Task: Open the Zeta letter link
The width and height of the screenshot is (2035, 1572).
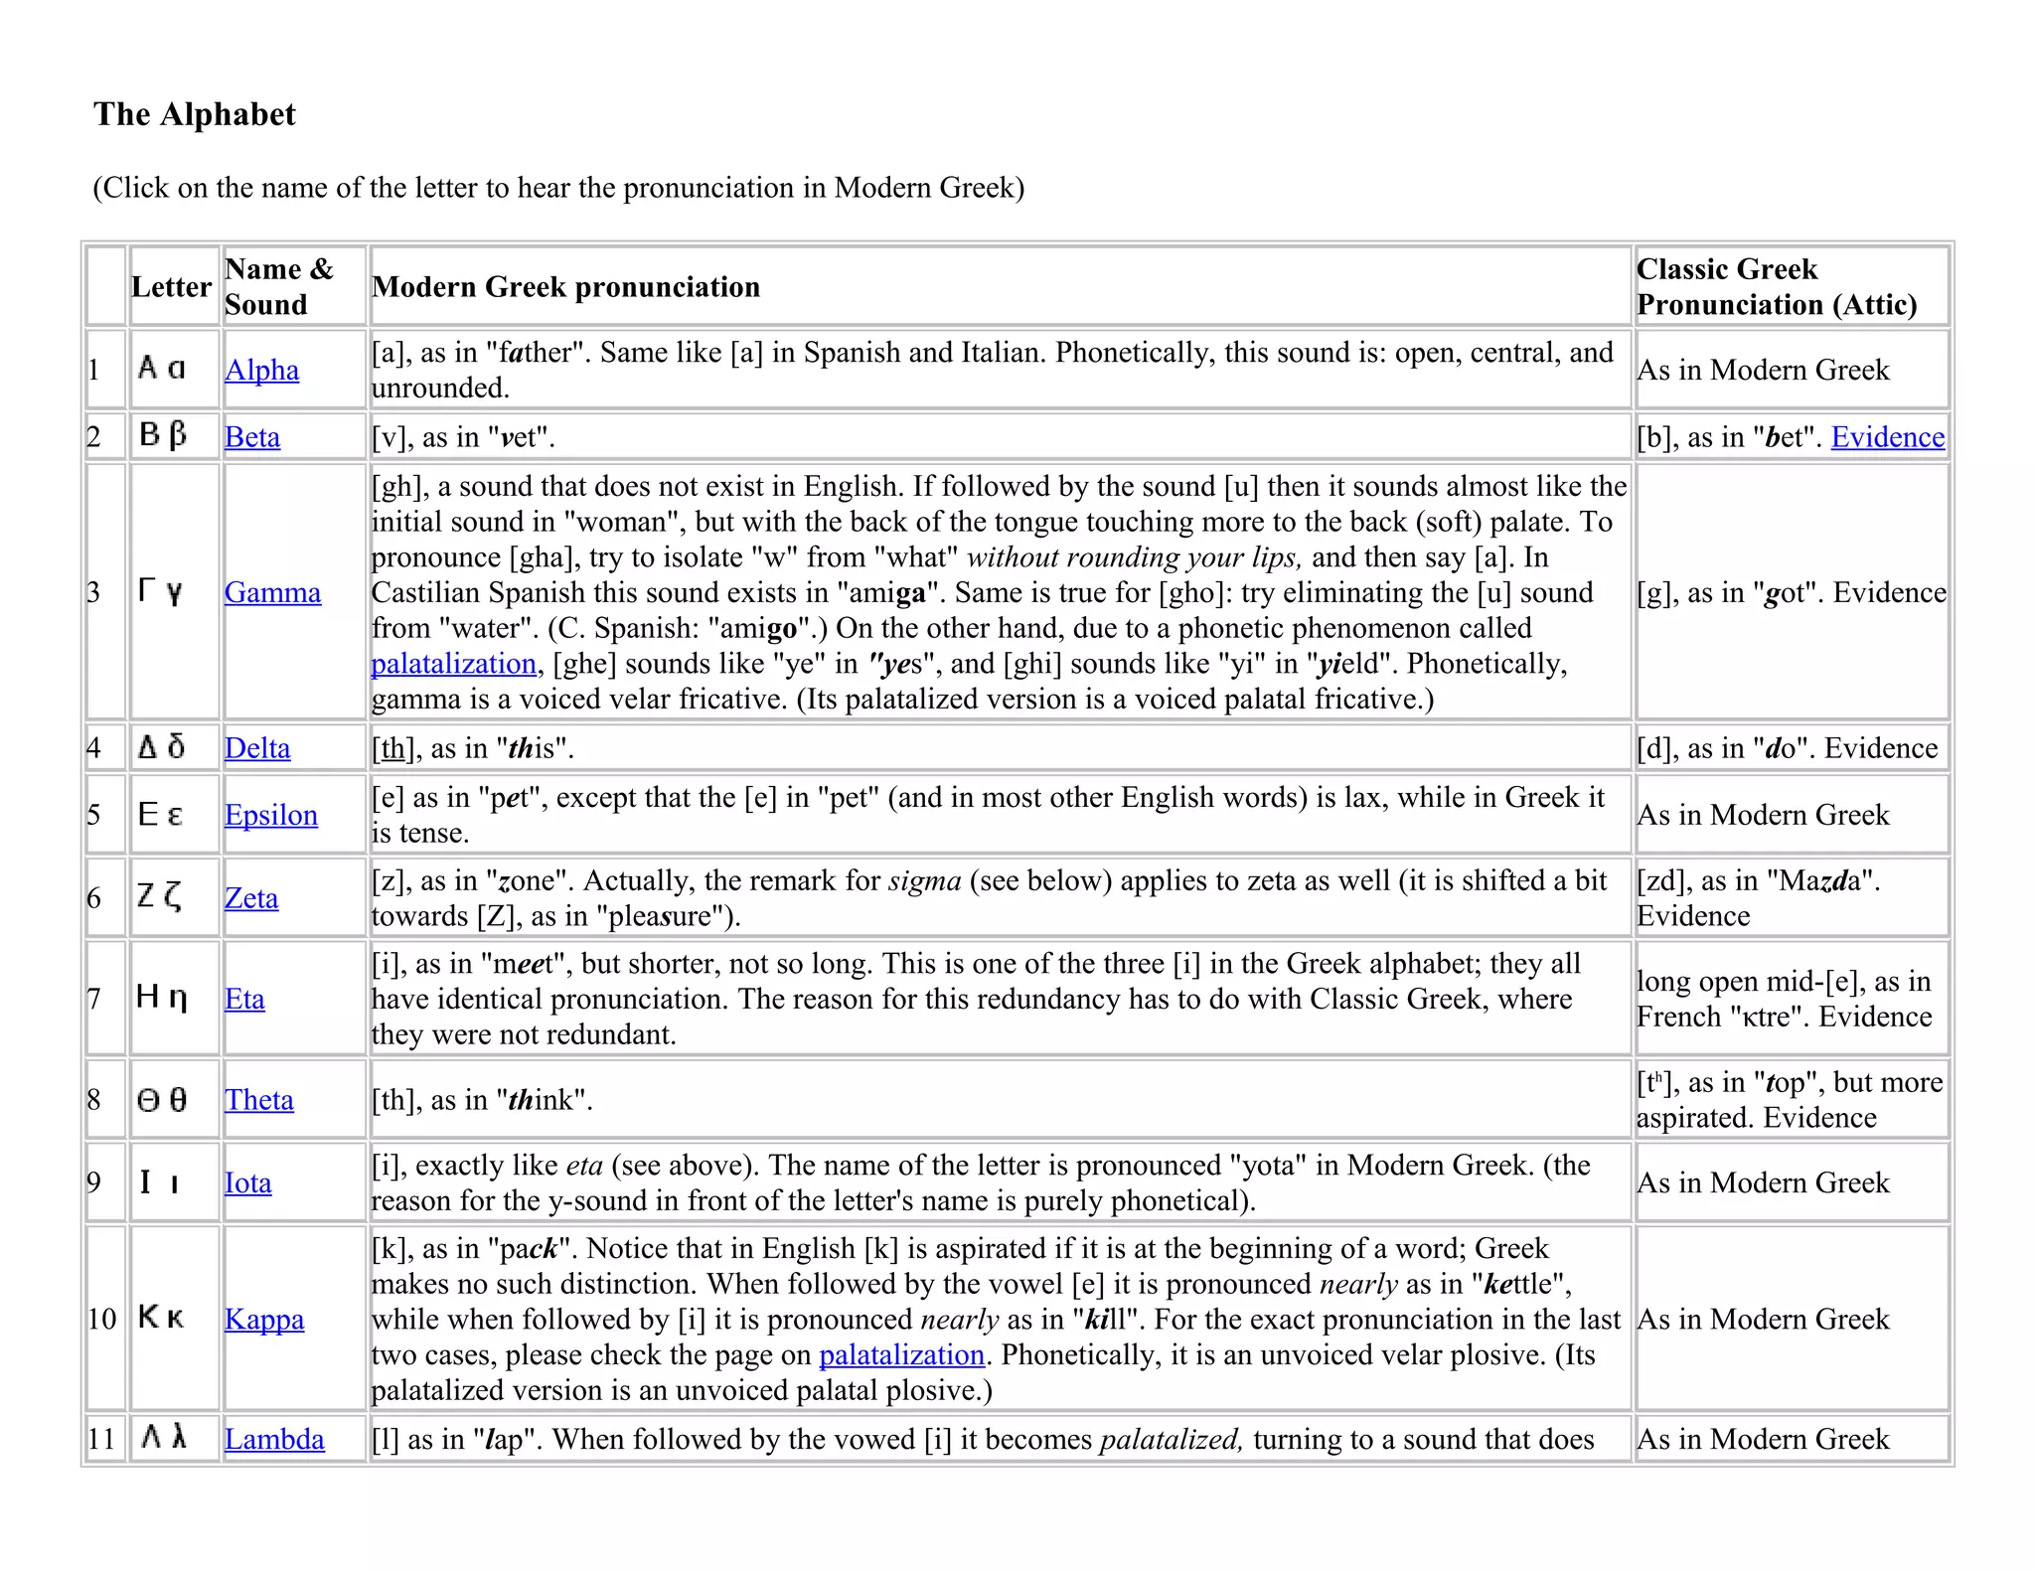Action: [251, 898]
